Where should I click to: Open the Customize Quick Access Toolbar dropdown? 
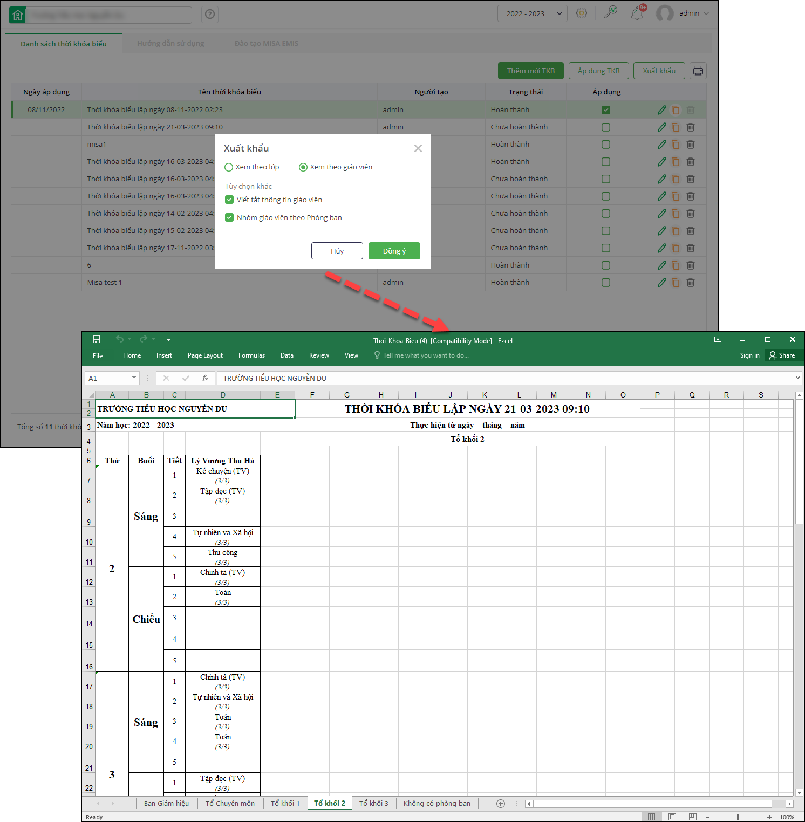[168, 339]
